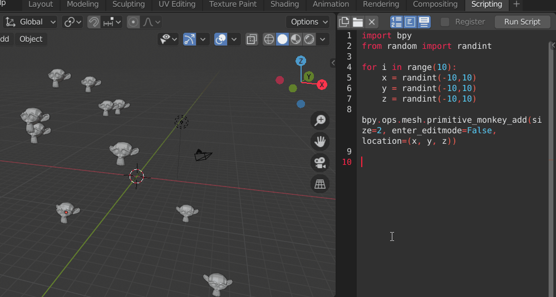
Task: Switch to the Animation workspace tab
Action: click(331, 4)
